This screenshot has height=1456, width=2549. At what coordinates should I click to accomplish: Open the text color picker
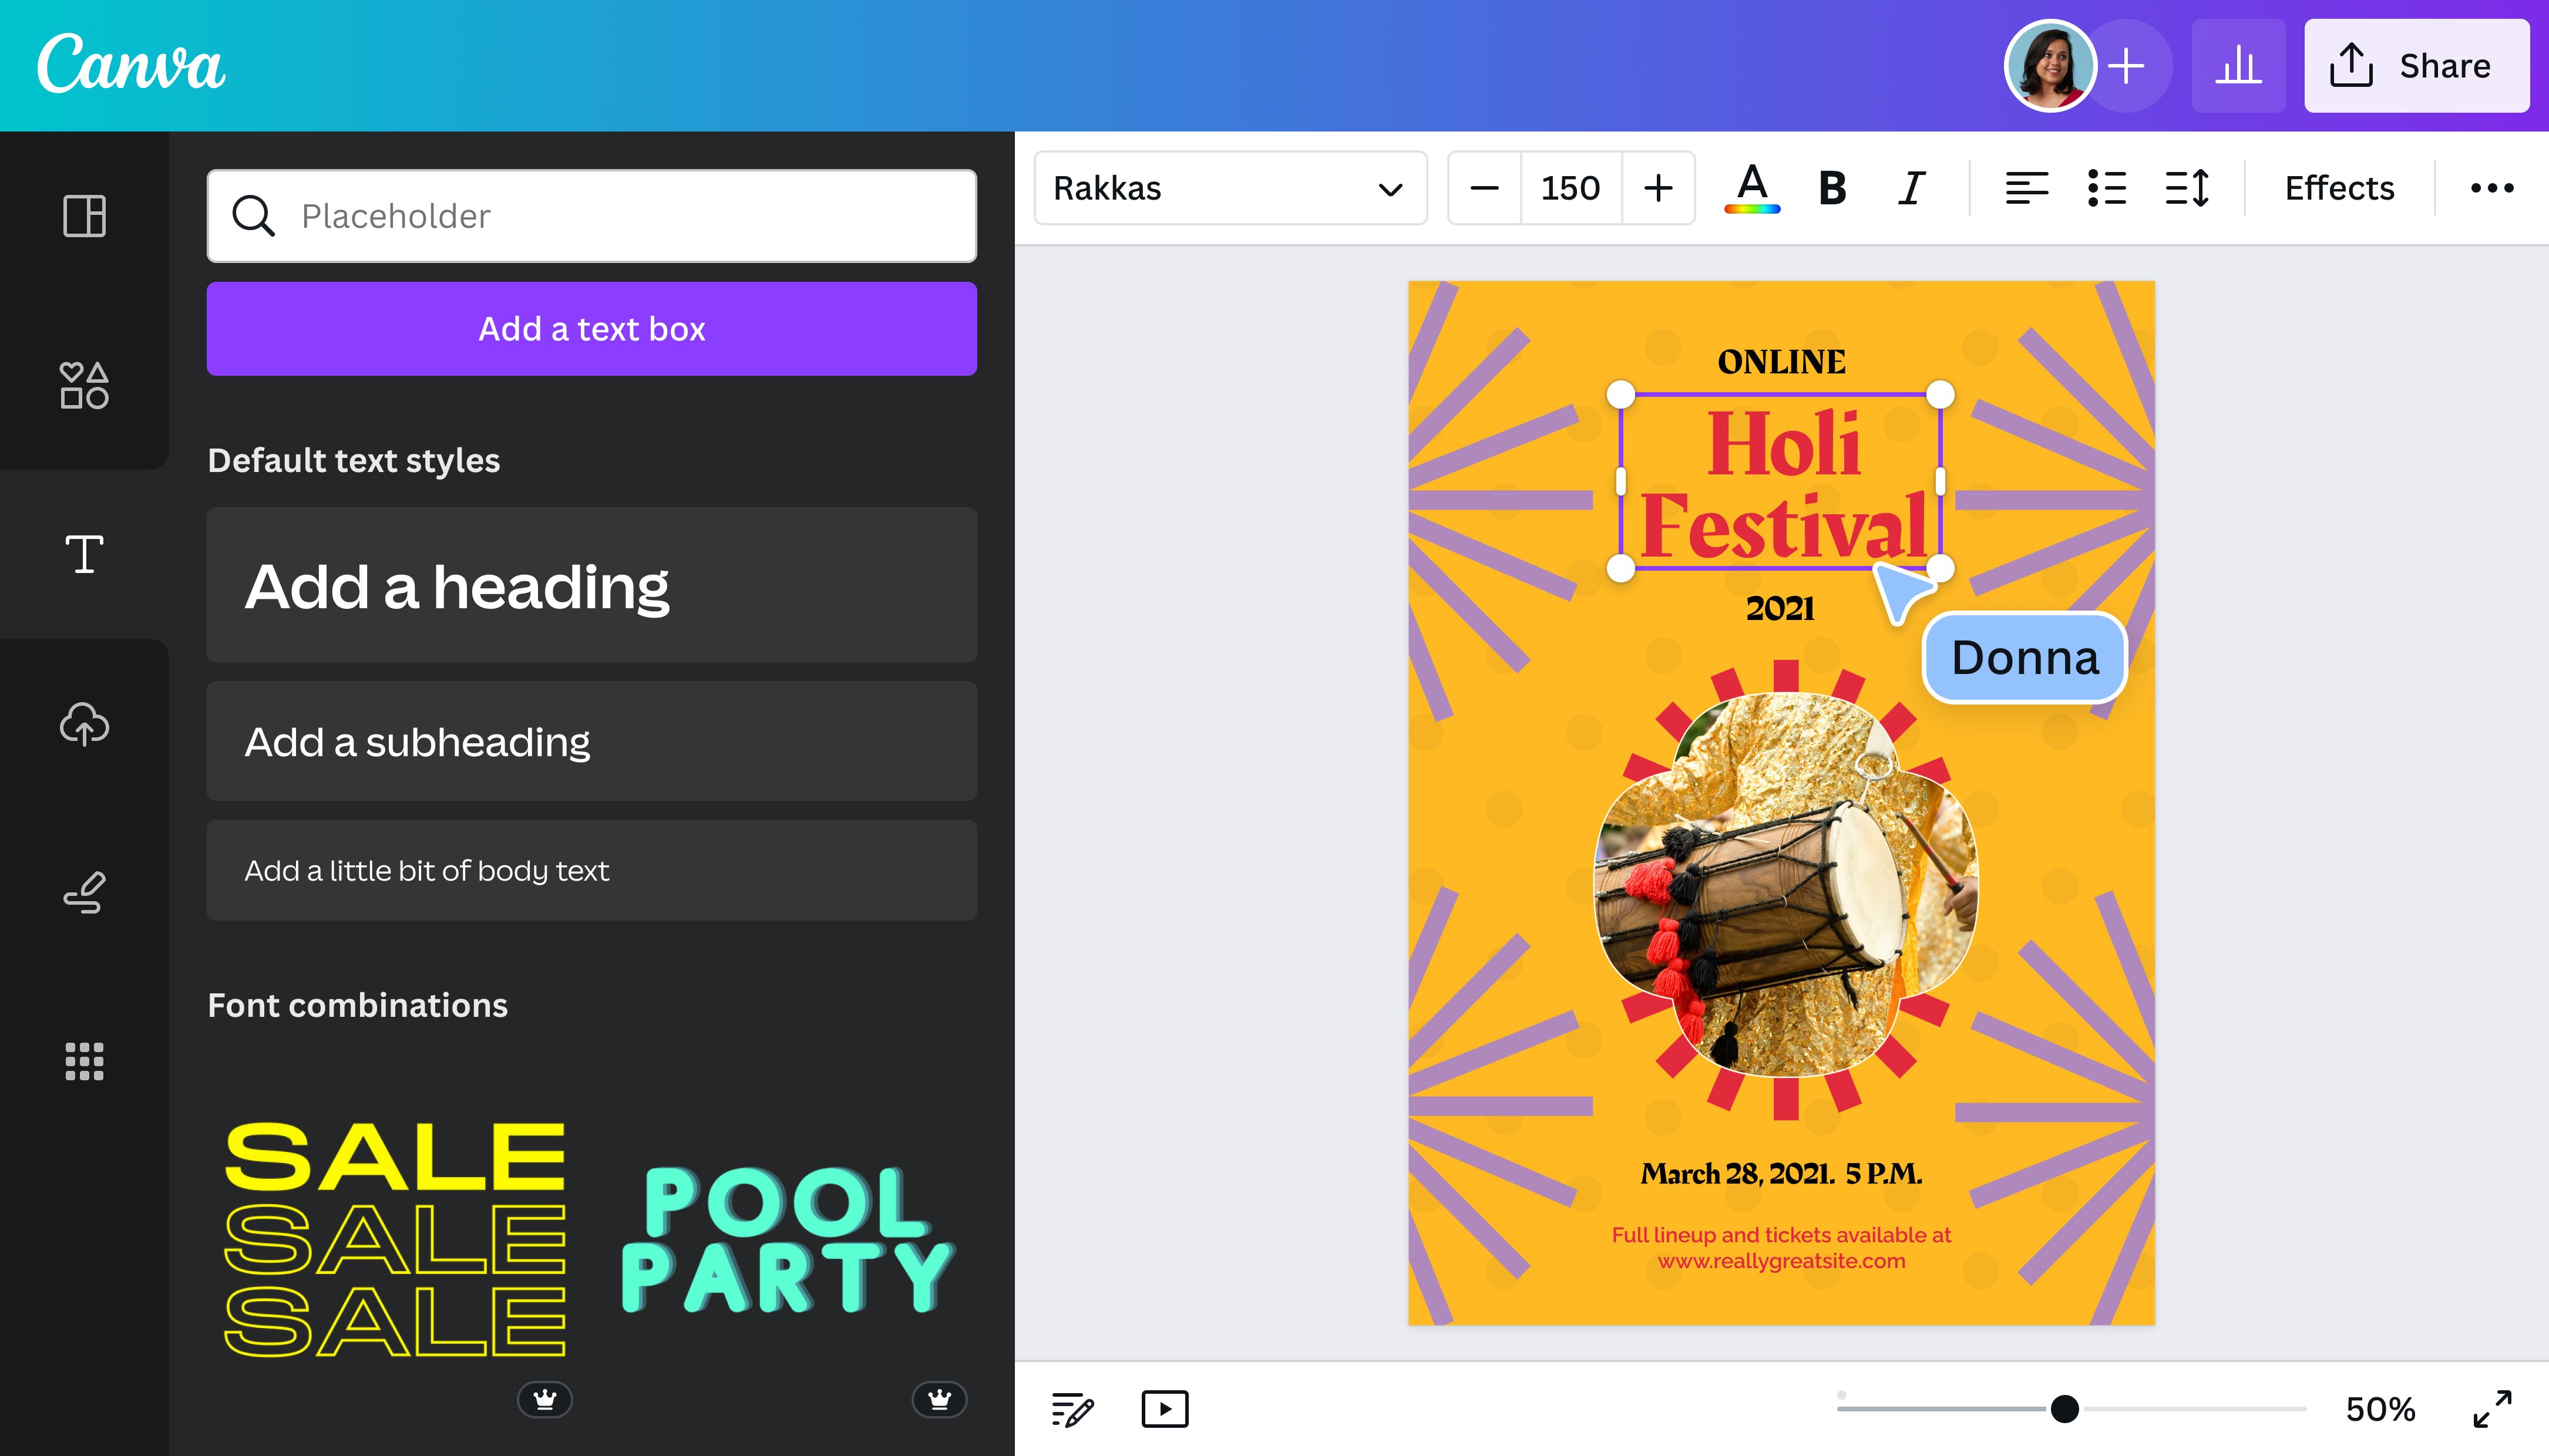click(x=1754, y=188)
